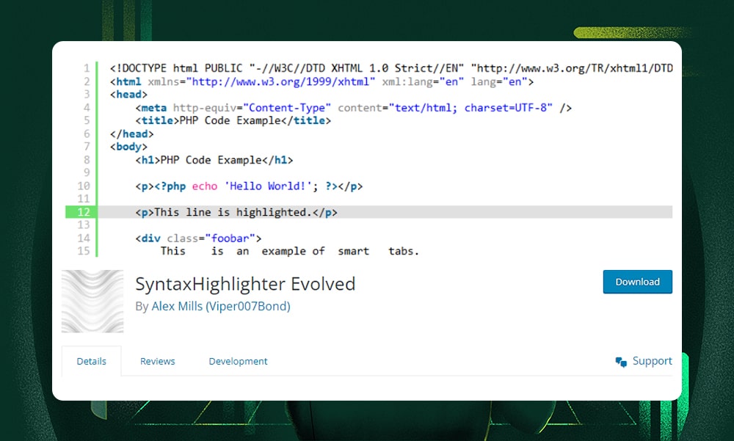Click line number 10 in the gutter
Viewport: 734px width, 441px height.
click(83, 186)
